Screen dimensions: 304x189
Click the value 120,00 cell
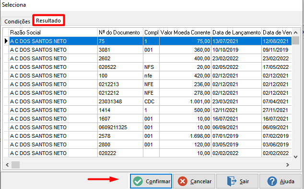point(185,145)
